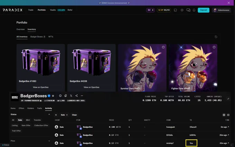Image resolution: width=235 pixels, height=147 pixels.
Task: Click the purple badge counter showing 4
Action: point(150,10)
